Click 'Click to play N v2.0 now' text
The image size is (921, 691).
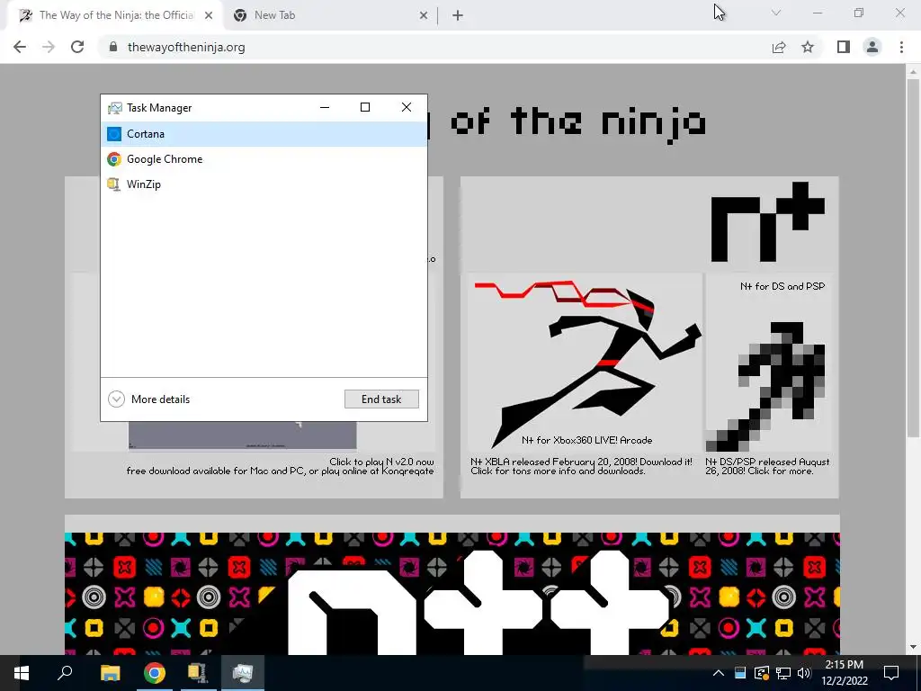(381, 462)
